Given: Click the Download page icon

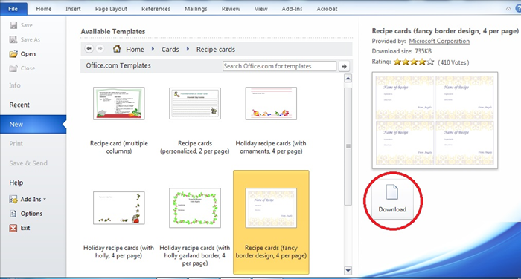Looking at the screenshot, I should coord(392,192).
